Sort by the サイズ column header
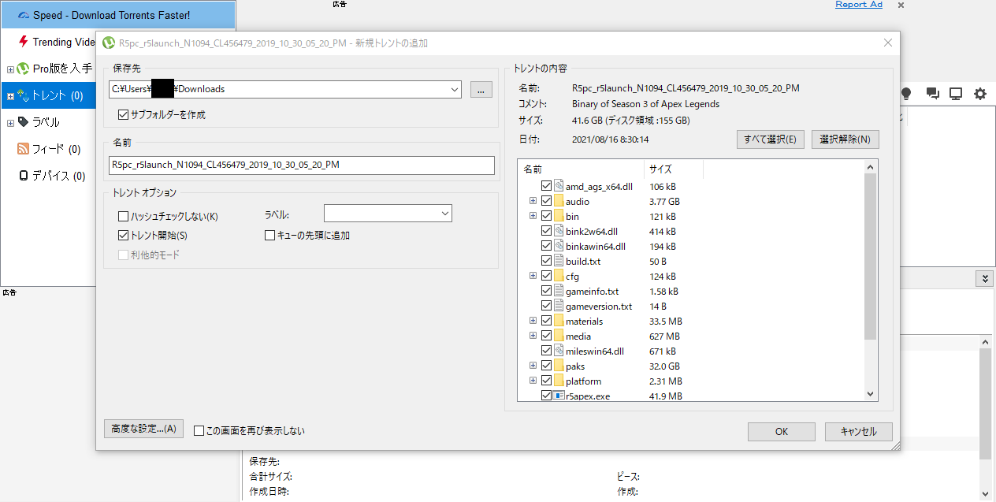996x502 pixels. coord(674,169)
